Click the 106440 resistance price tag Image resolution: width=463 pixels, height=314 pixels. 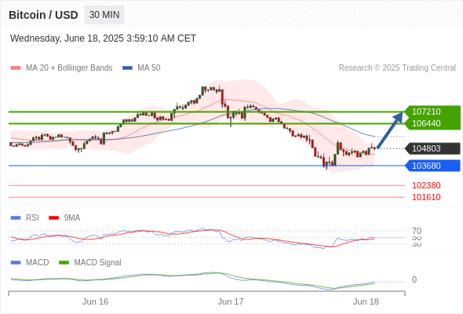pos(432,123)
